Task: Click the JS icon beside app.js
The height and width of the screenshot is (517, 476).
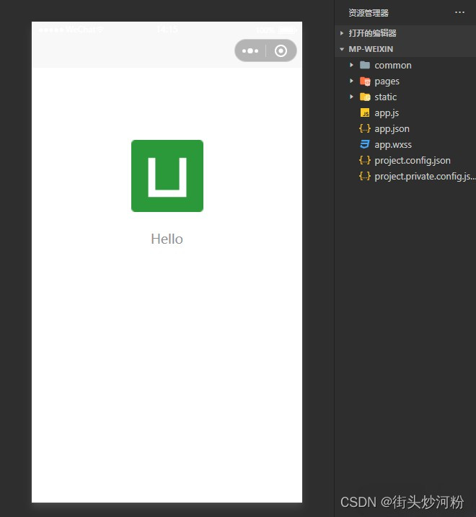Action: (x=365, y=112)
